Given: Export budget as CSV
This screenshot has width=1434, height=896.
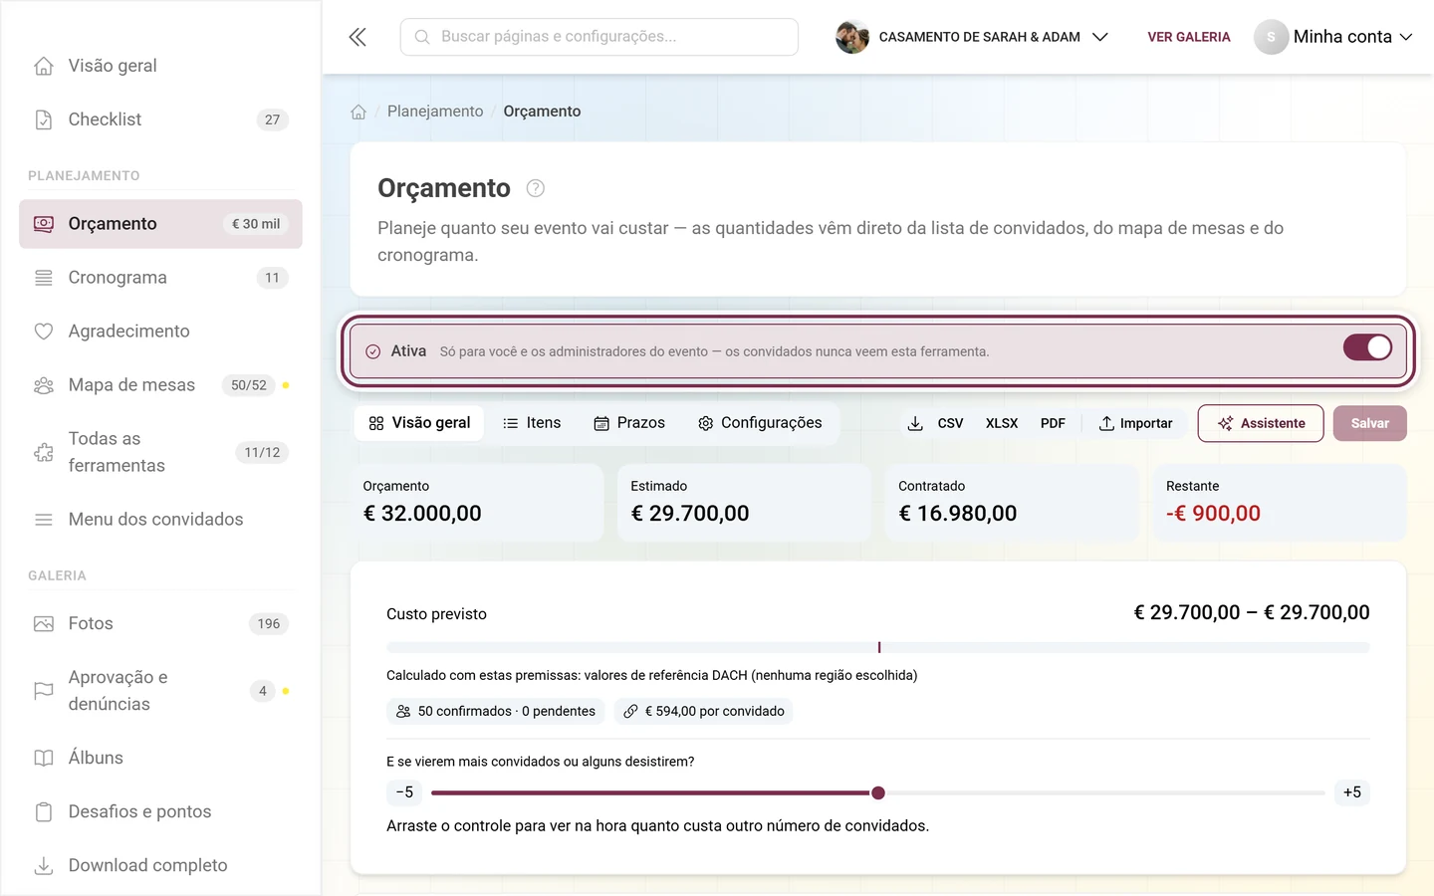Looking at the screenshot, I should tap(950, 423).
